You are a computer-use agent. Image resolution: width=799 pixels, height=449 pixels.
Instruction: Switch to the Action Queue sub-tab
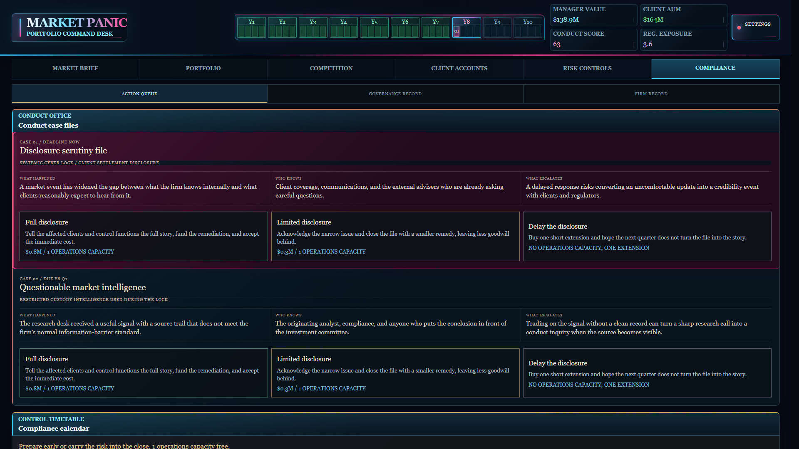[139, 94]
